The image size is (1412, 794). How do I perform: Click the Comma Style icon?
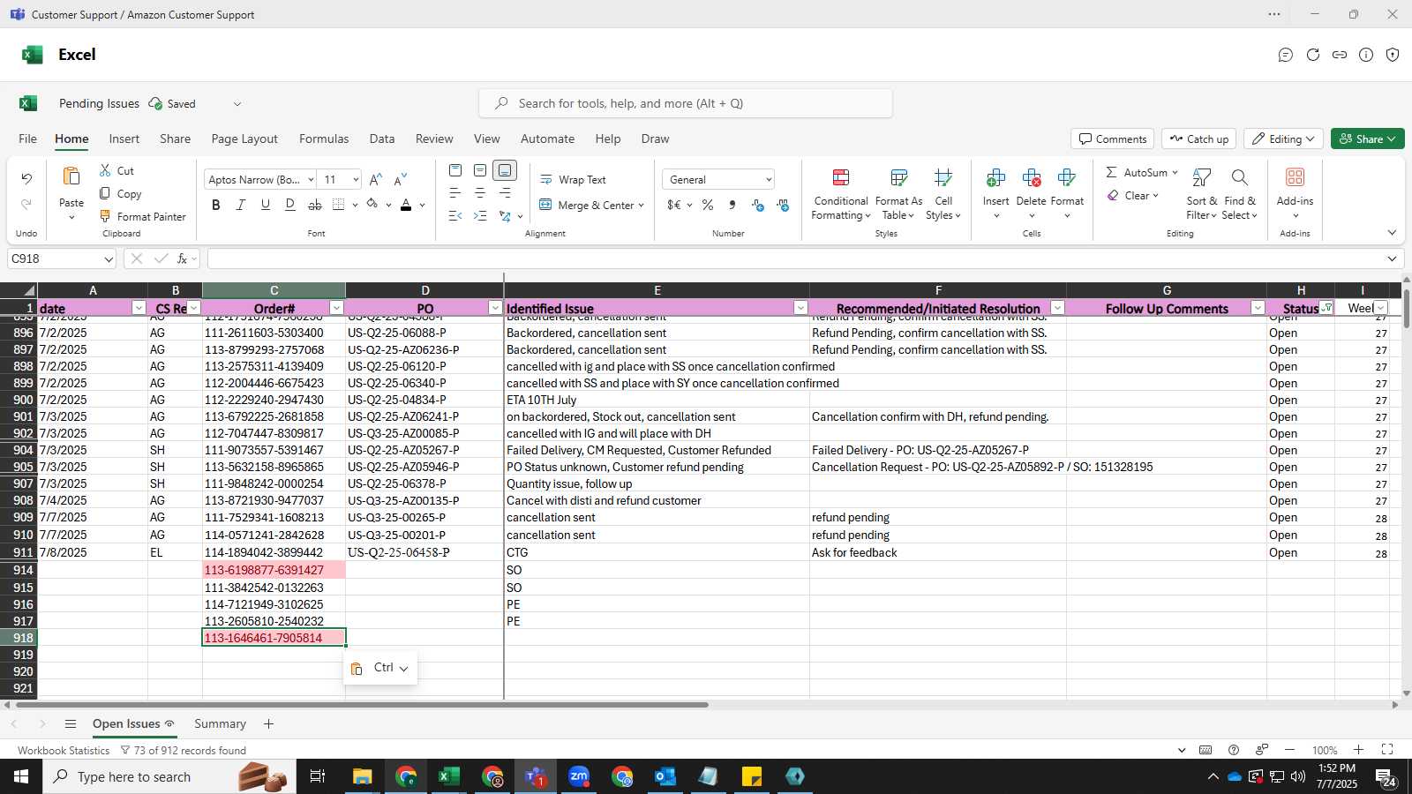[732, 205]
